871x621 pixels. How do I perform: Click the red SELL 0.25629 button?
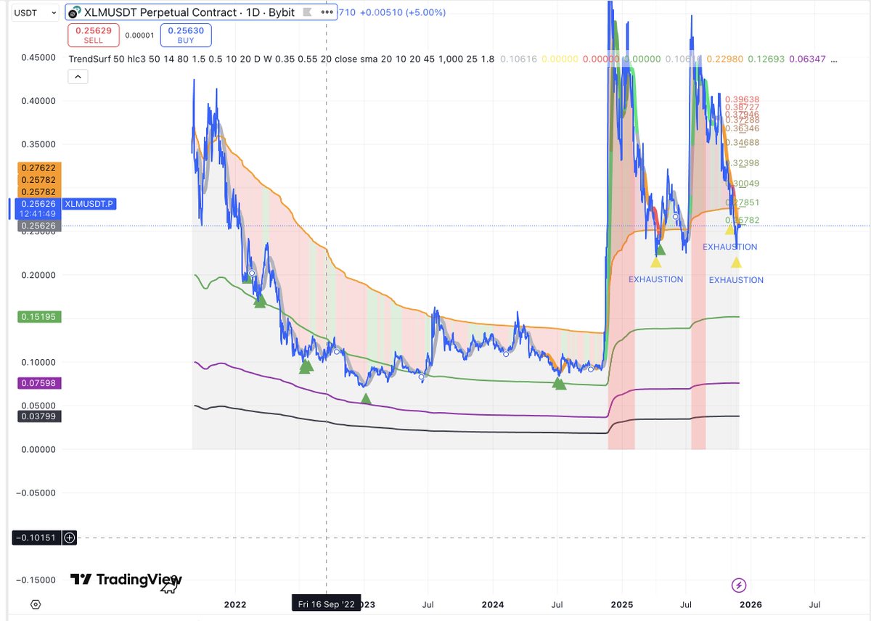point(93,34)
